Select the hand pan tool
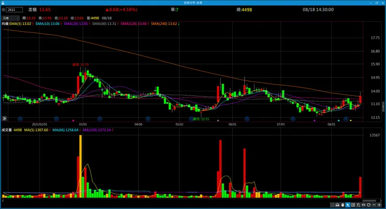This screenshot has width=386, height=209. coord(343,205)
